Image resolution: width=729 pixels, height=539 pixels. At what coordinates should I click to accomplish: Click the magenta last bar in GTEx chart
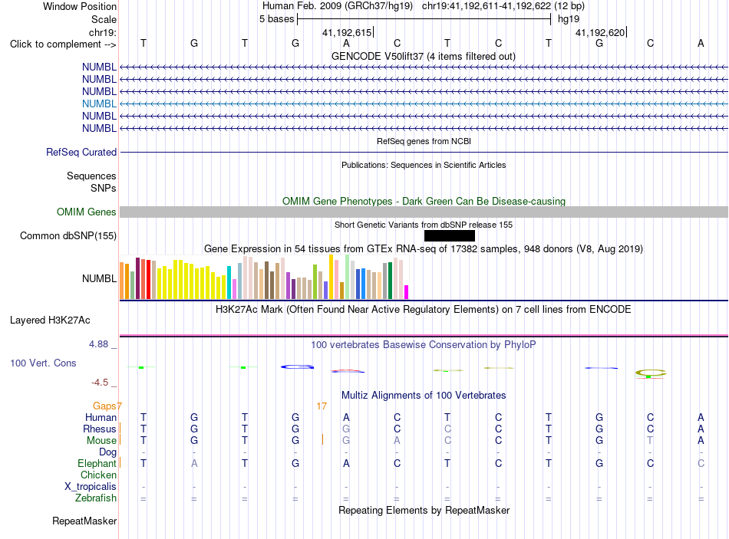407,292
